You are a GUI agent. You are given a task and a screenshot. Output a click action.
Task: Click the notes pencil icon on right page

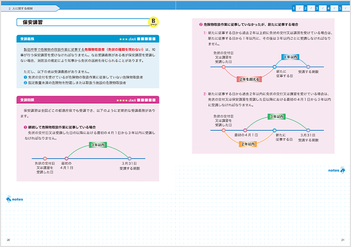[x=342, y=170]
